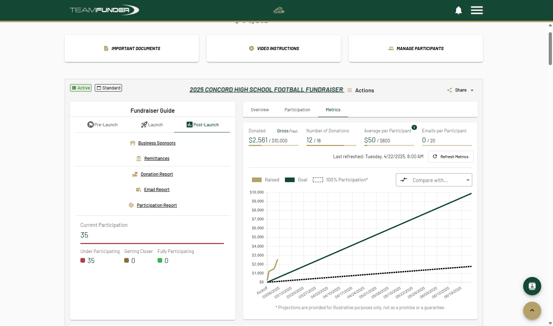The width and height of the screenshot is (553, 326).
Task: Open the contact card floating button
Action: point(532,286)
